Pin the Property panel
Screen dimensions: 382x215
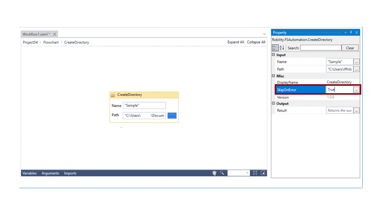(x=351, y=32)
